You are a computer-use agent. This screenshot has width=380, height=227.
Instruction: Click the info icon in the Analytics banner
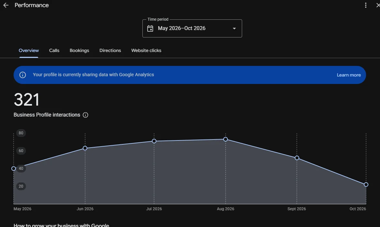pyautogui.click(x=23, y=75)
